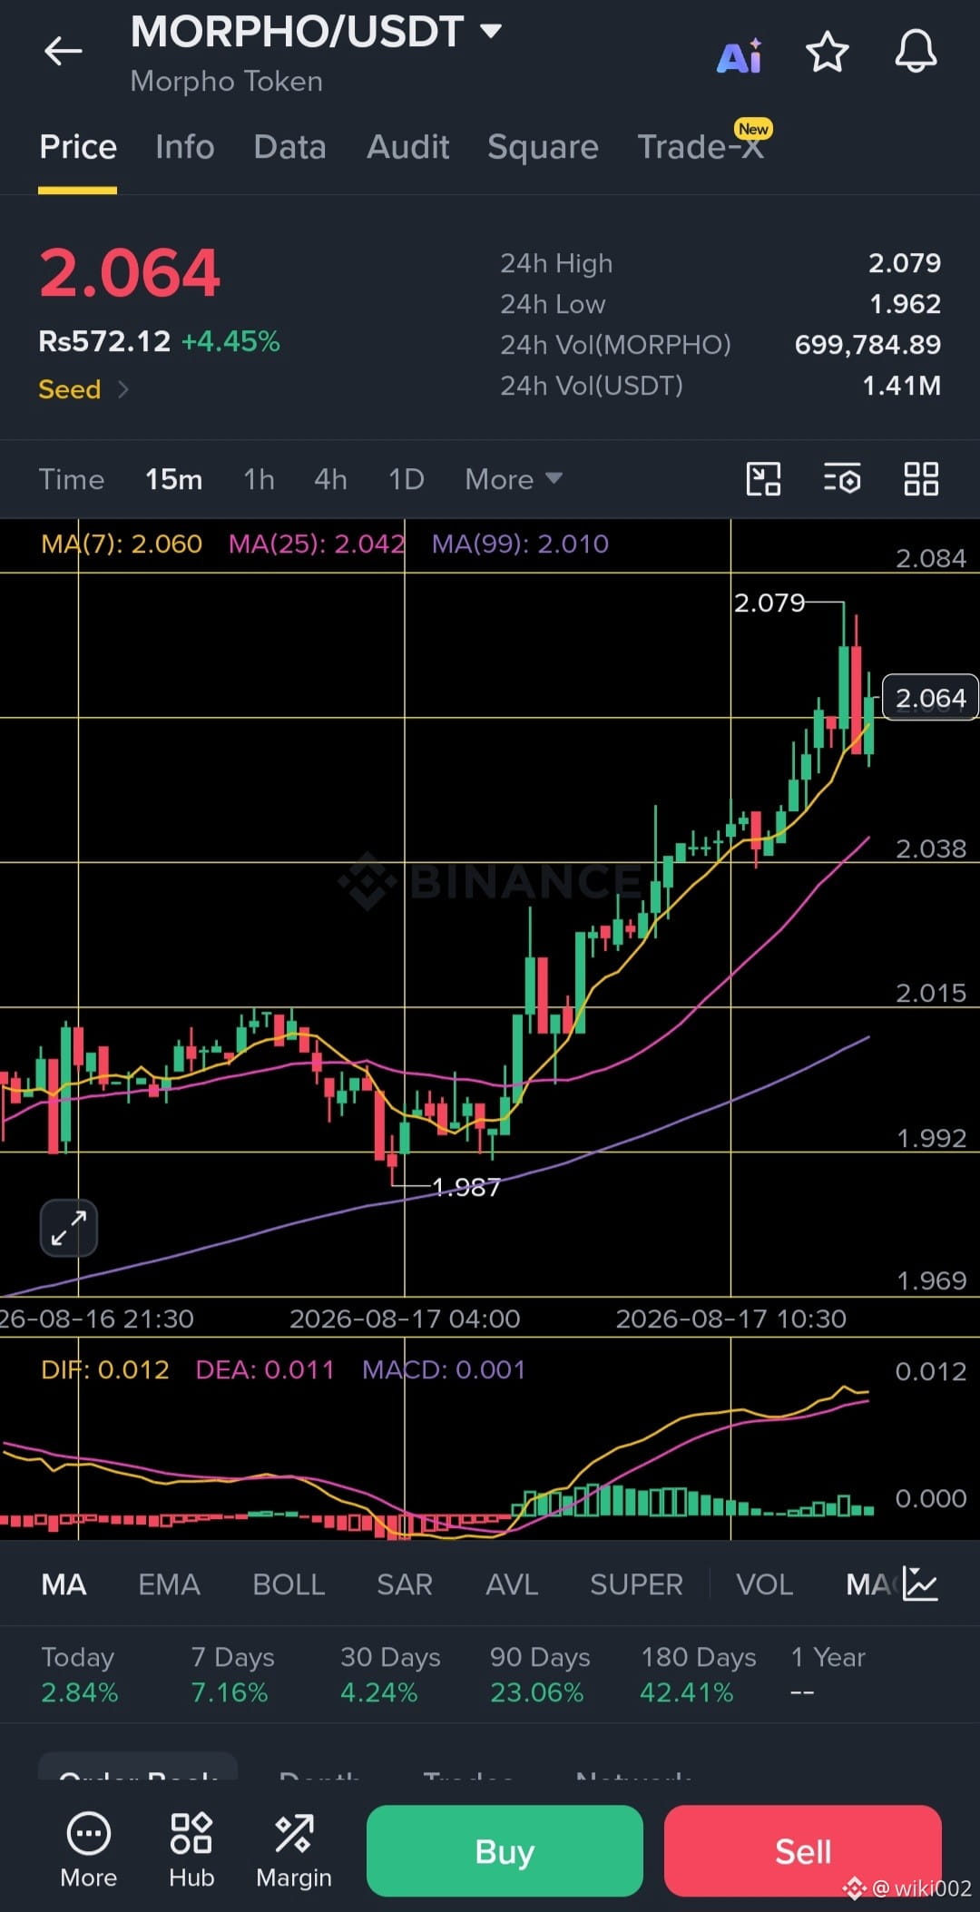Image resolution: width=980 pixels, height=1912 pixels.
Task: Tap the 24h Vol(MORPHO) value 699,784.89
Action: click(867, 345)
